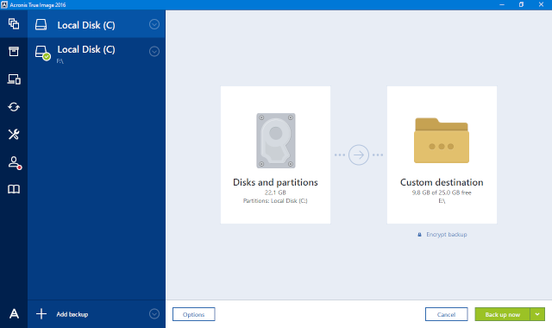
Task: Select the Local Disk (C) backup stored on F:\
Action: [96, 54]
